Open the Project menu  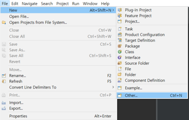[x=62, y=4]
